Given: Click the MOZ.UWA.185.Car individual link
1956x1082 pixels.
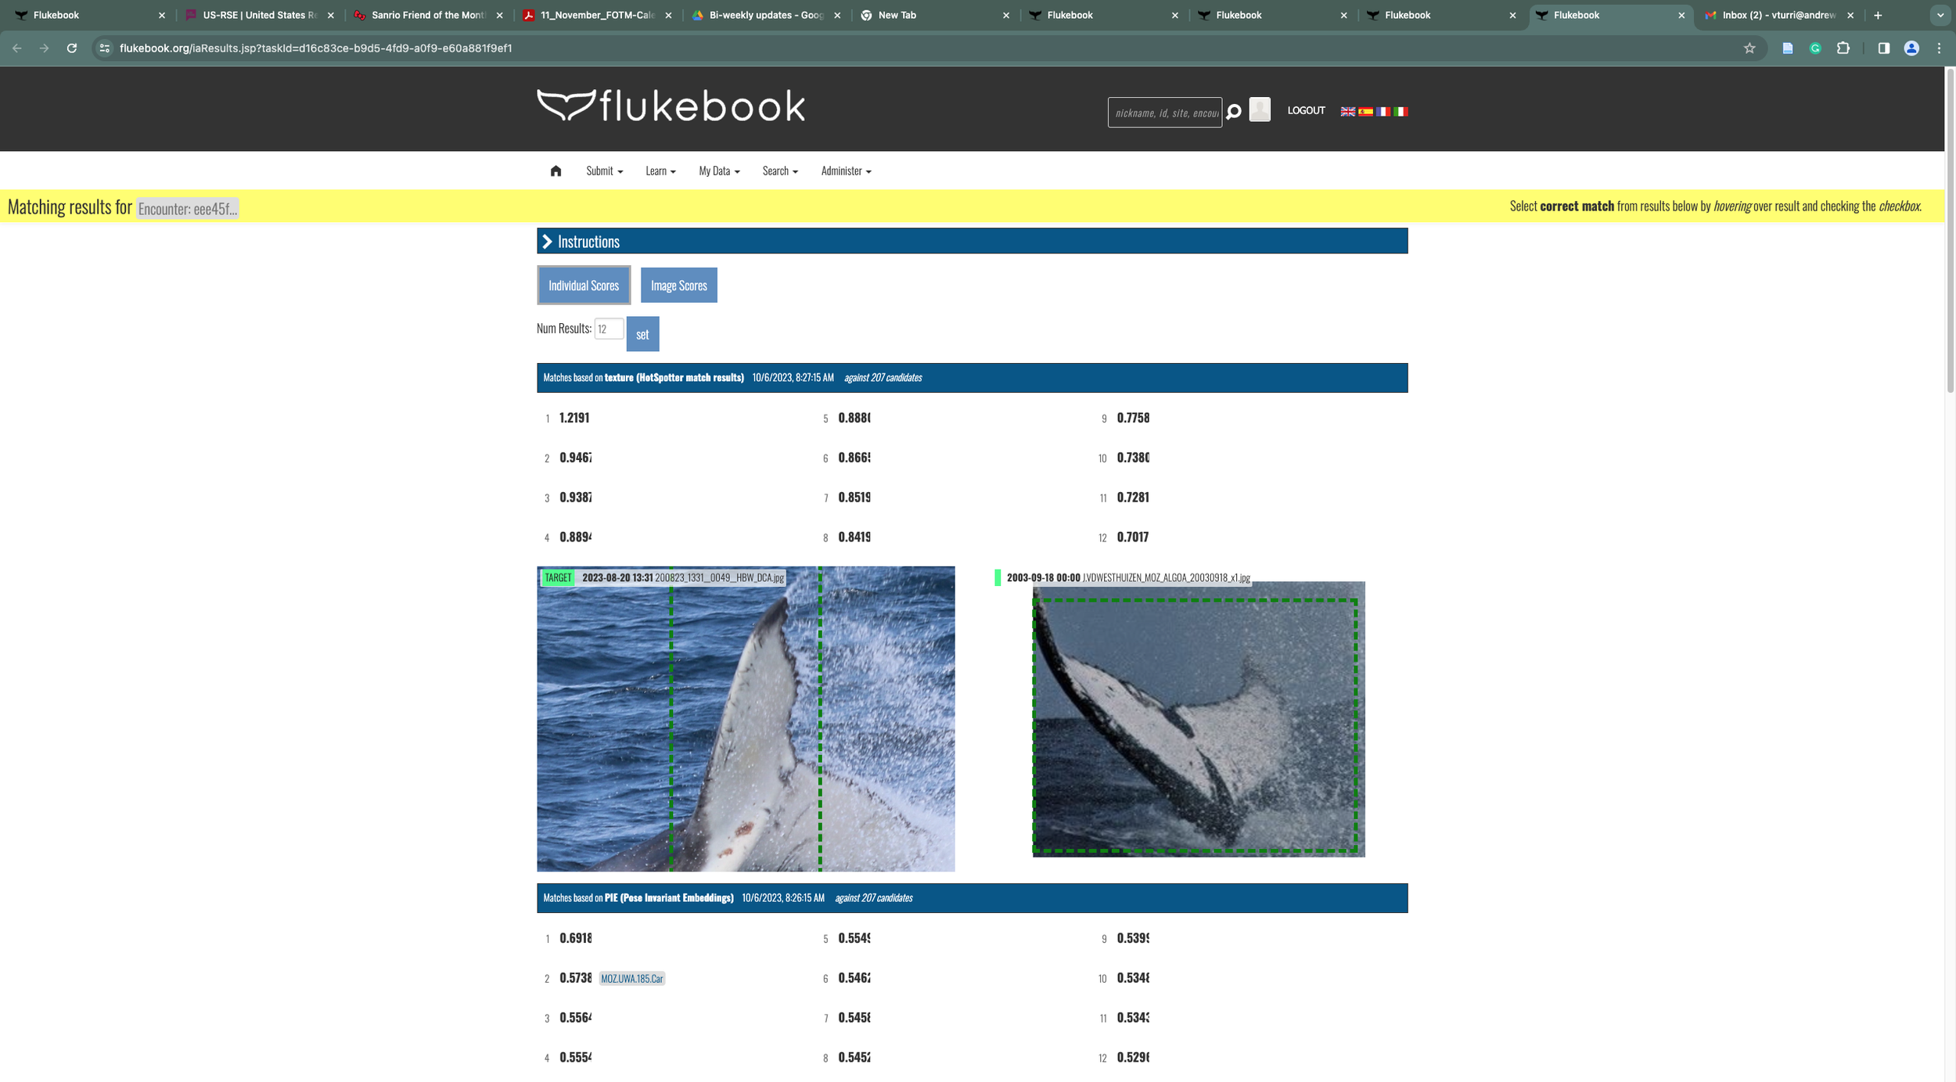Looking at the screenshot, I should pyautogui.click(x=631, y=979).
